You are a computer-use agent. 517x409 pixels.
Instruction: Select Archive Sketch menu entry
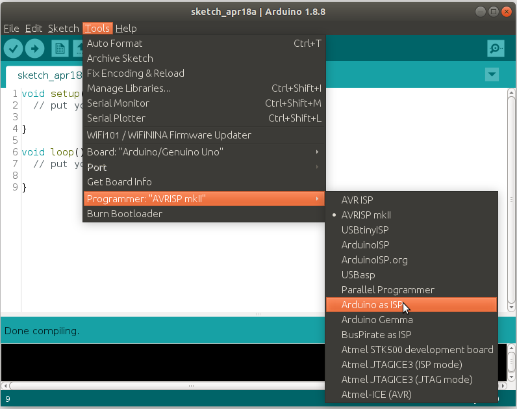coord(204,59)
